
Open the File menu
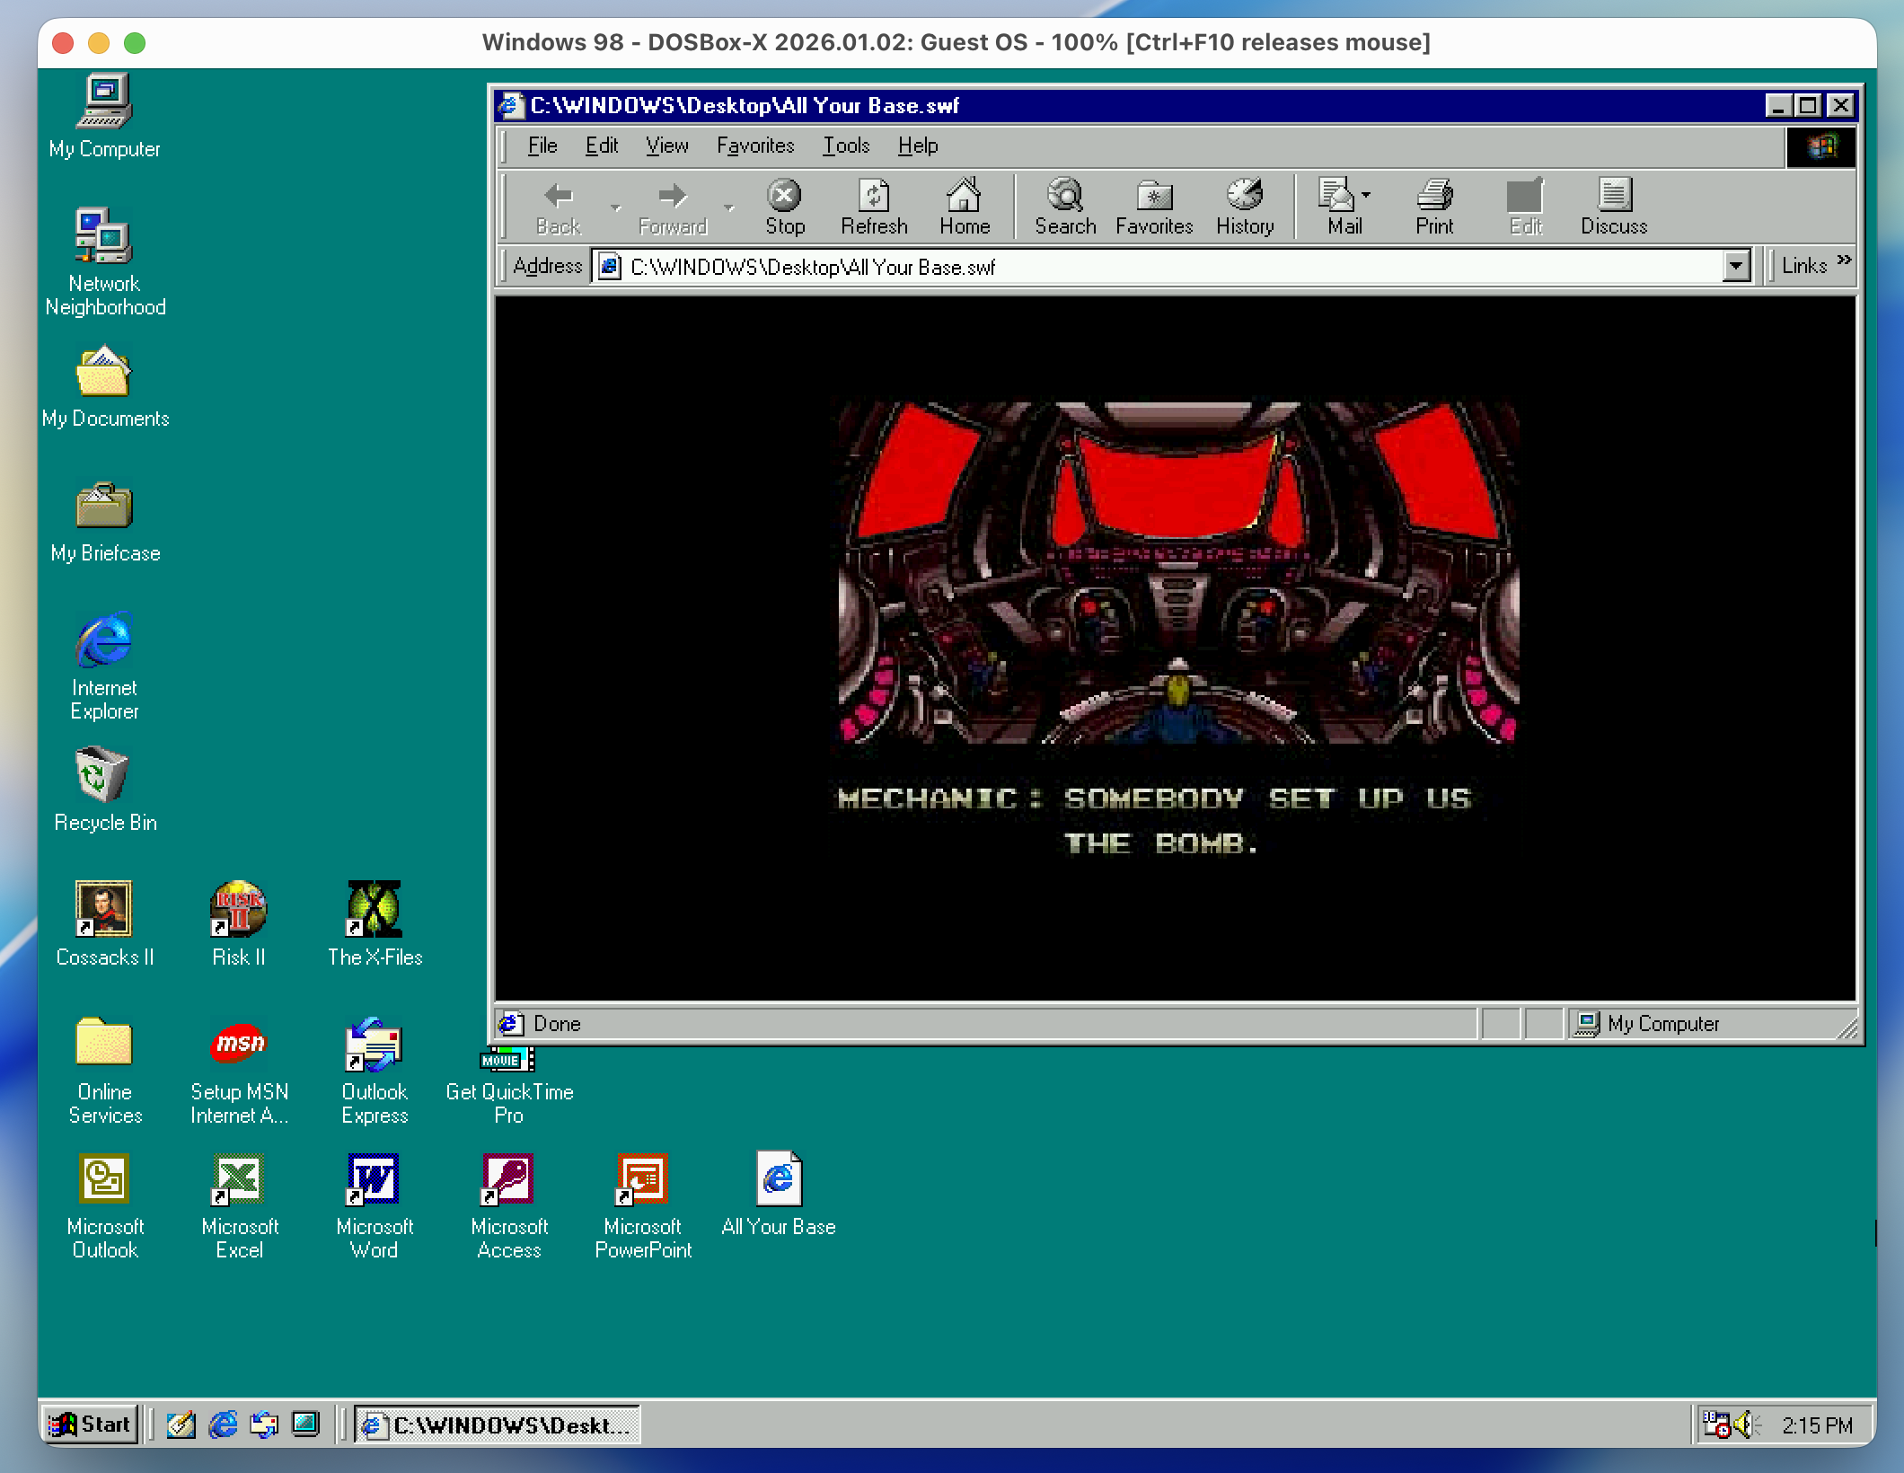pos(542,146)
